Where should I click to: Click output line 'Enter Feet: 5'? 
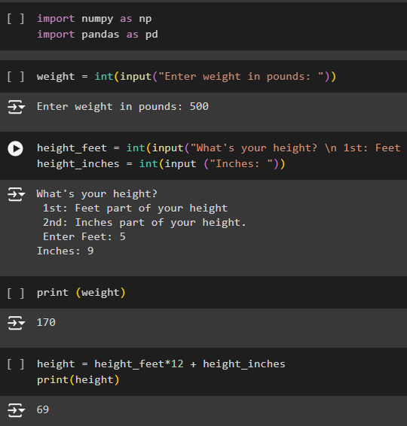pyautogui.click(x=84, y=236)
